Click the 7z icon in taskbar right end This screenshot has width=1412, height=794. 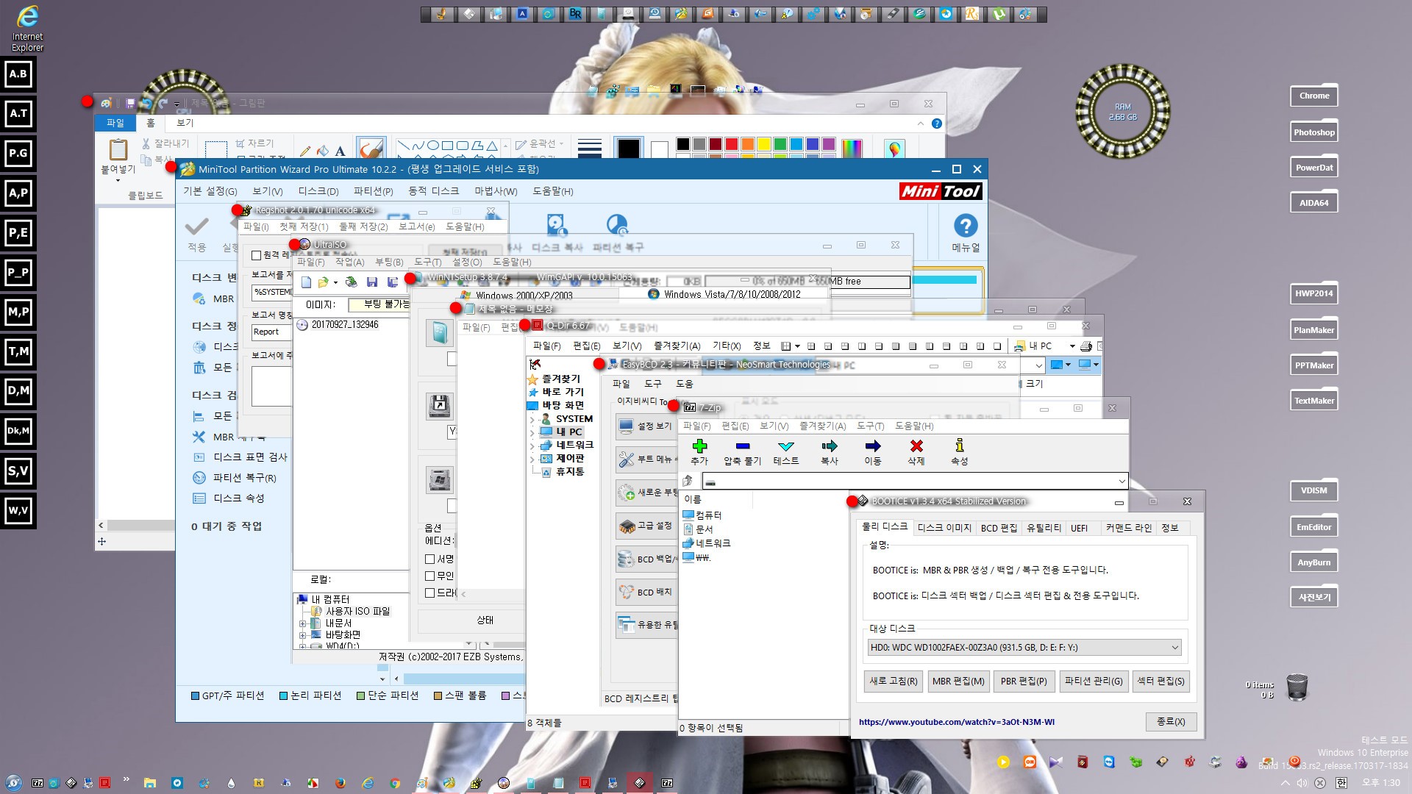click(667, 783)
